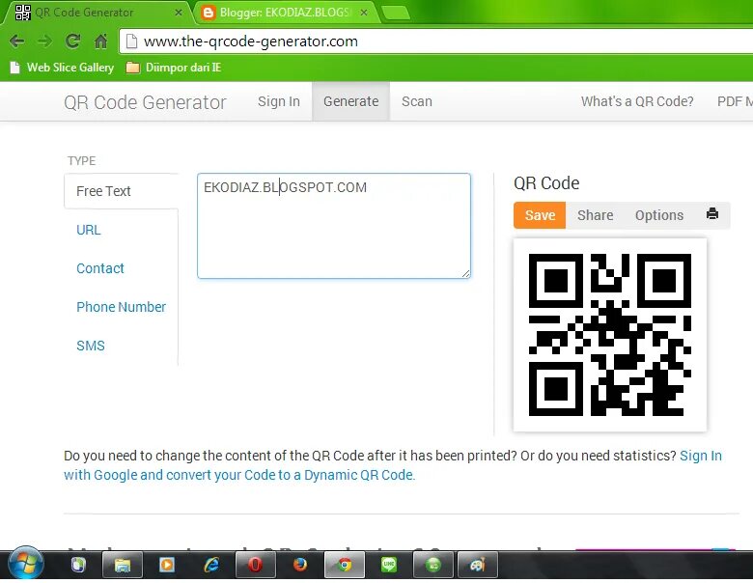Switch to Opera in the taskbar

[256, 566]
